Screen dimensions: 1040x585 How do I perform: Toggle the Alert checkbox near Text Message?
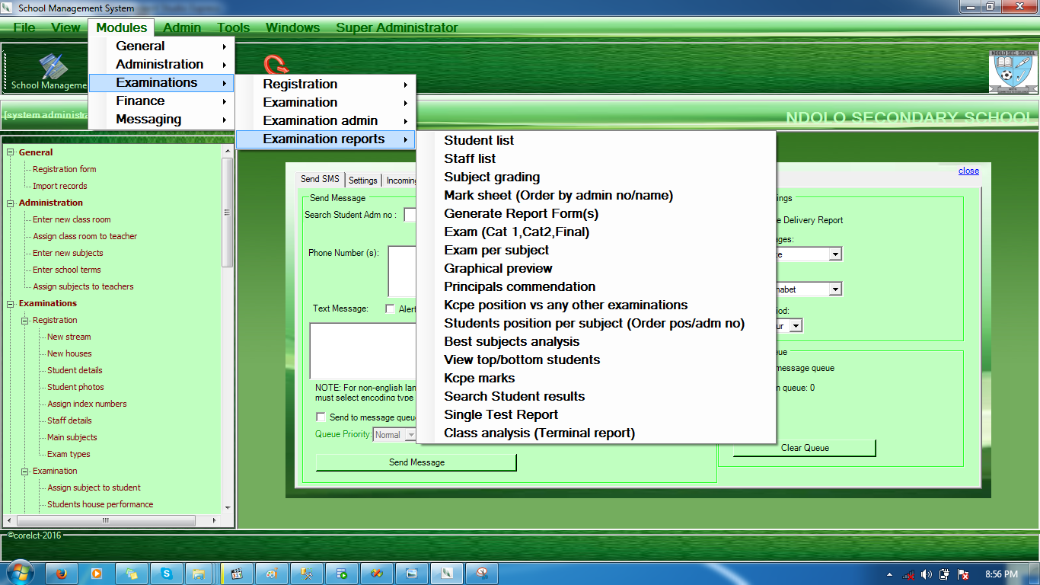[390, 309]
